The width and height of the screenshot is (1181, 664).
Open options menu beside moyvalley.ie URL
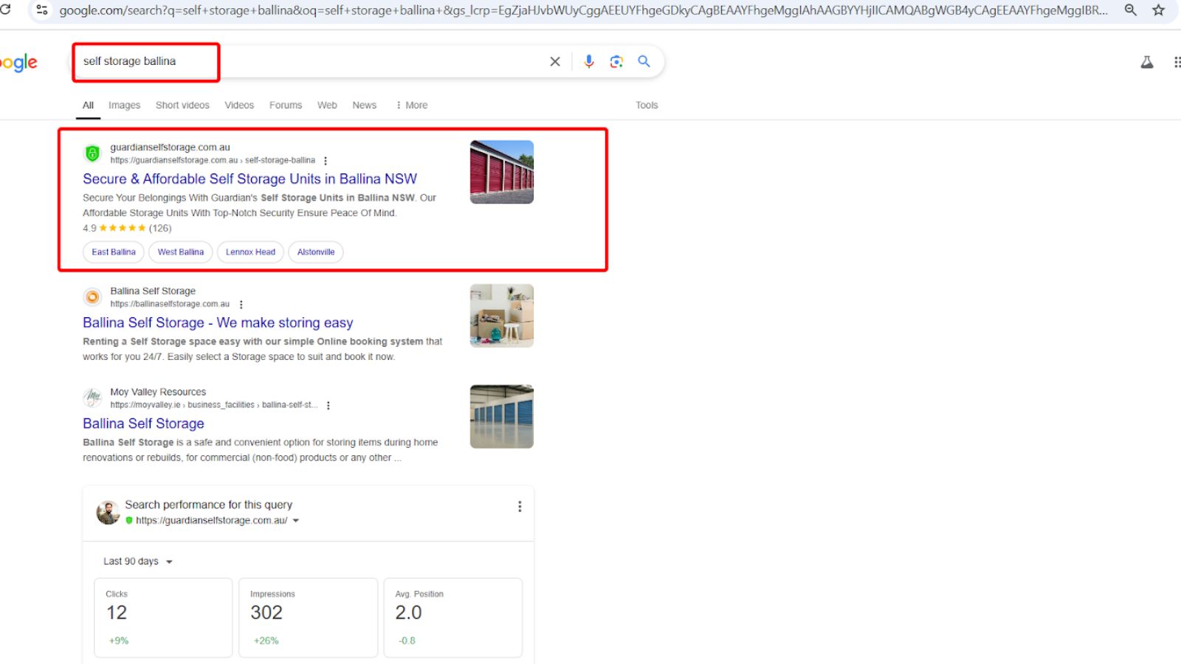(328, 406)
